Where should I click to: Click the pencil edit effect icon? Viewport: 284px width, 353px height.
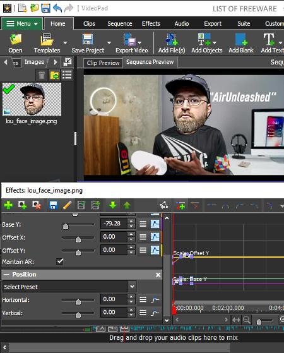click(x=67, y=205)
